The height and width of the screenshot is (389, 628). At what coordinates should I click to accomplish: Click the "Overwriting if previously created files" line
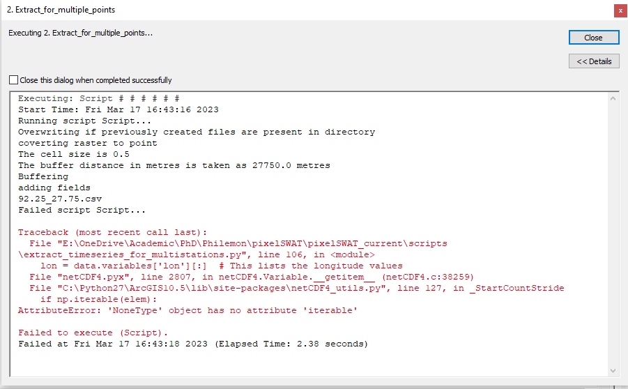pyautogui.click(x=197, y=132)
